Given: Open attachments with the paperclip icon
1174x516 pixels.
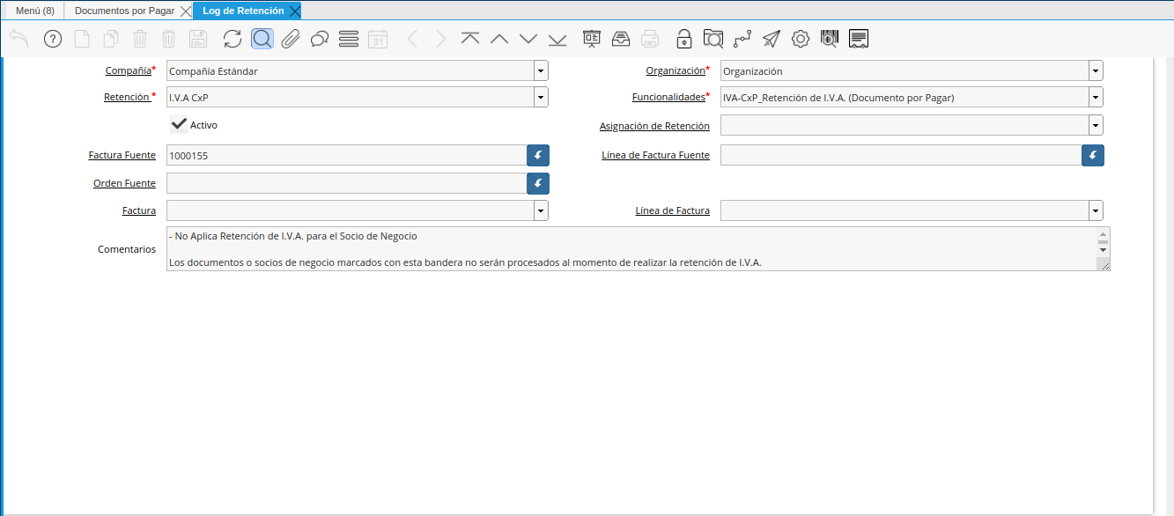Looking at the screenshot, I should pos(291,39).
